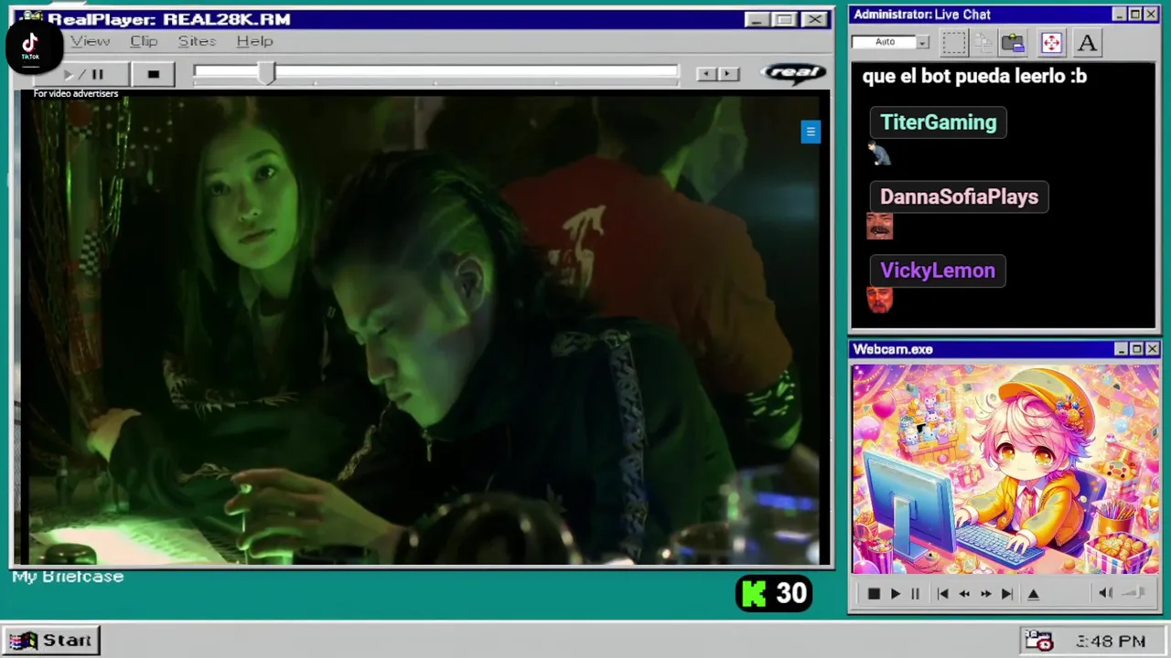Viewport: 1171px width, 658px height.
Task: Click the blue menu icon over the video
Action: click(811, 132)
